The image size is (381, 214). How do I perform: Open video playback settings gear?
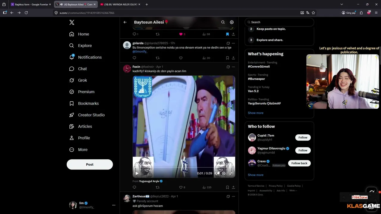tap(224, 173)
